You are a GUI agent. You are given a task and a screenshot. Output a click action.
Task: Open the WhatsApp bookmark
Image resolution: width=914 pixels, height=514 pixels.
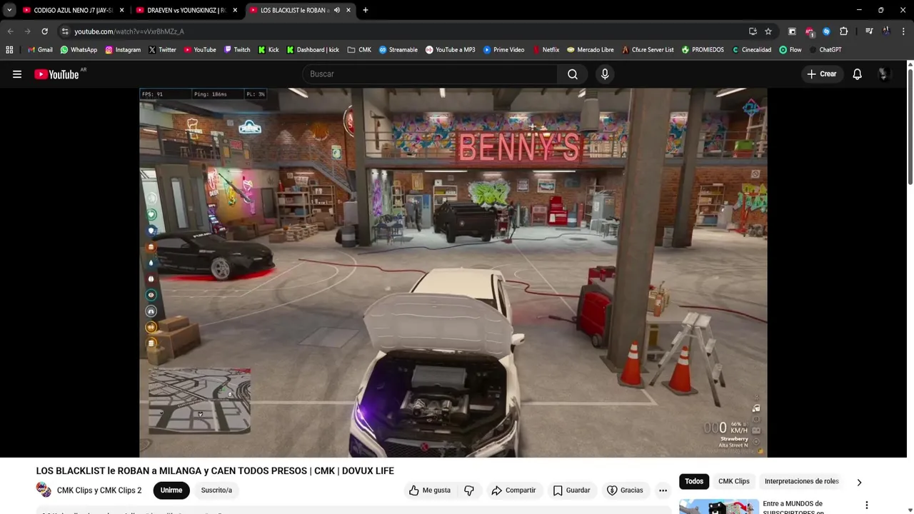pos(79,50)
